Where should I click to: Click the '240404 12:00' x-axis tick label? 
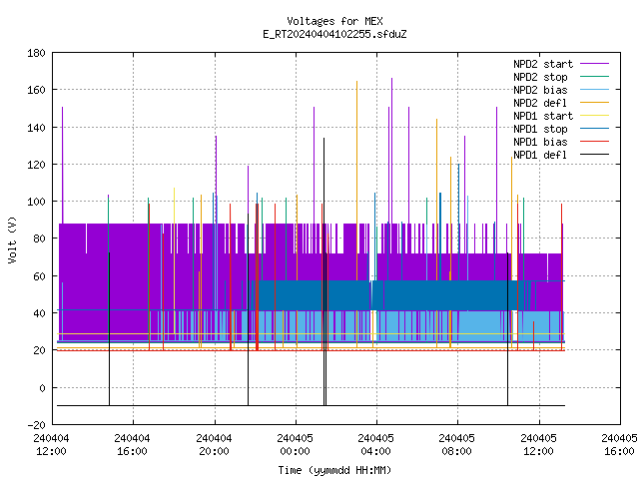point(51,445)
